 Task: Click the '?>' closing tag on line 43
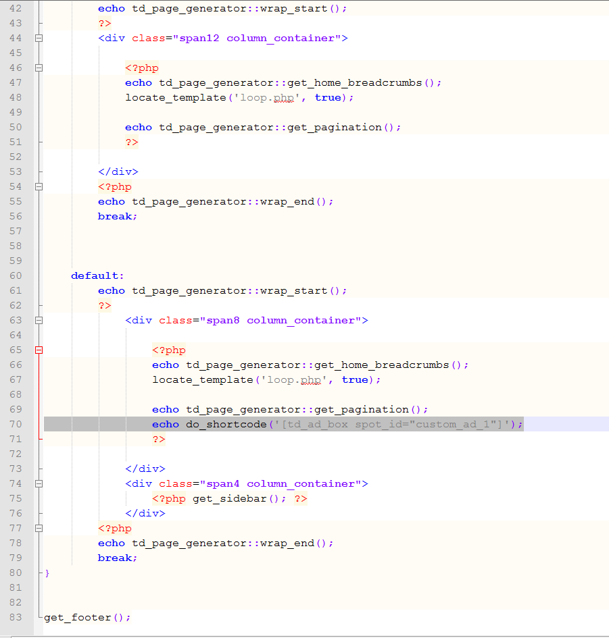105,24
